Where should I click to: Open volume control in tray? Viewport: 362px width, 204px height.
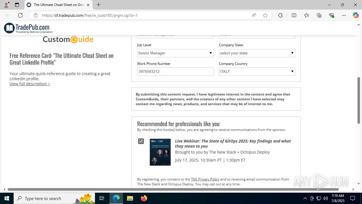point(326,198)
